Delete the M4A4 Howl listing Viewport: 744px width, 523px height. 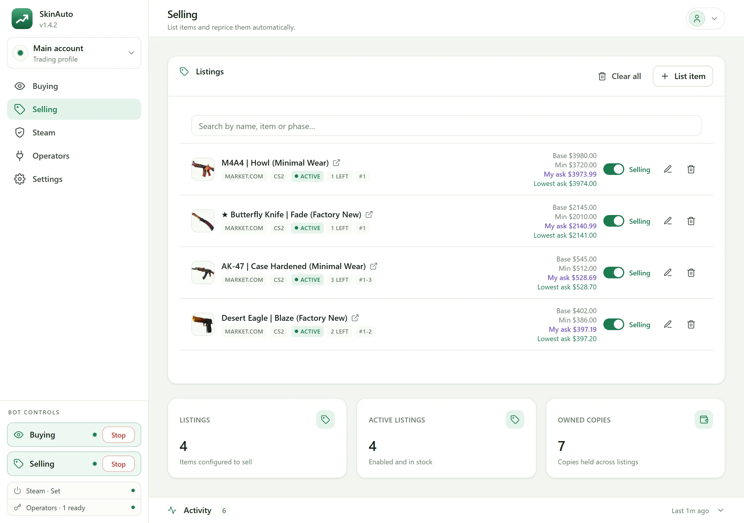(x=691, y=169)
